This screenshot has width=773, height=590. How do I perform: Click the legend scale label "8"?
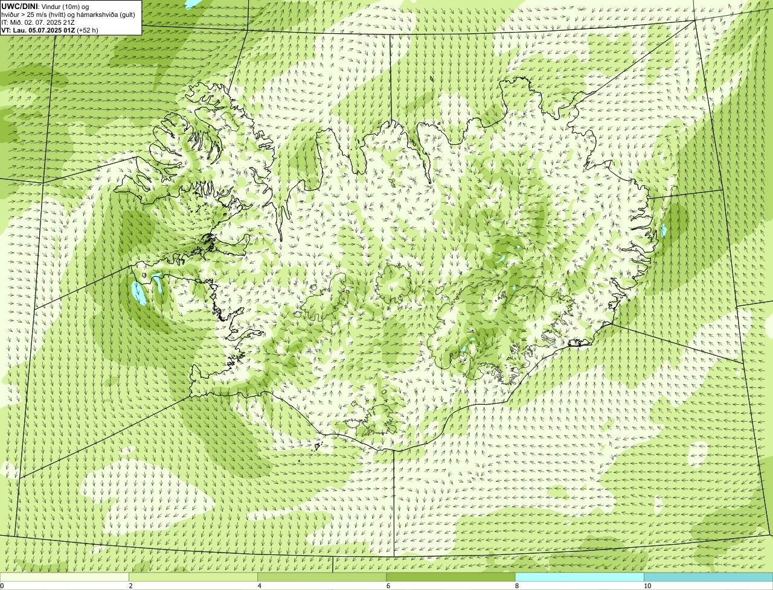click(517, 586)
